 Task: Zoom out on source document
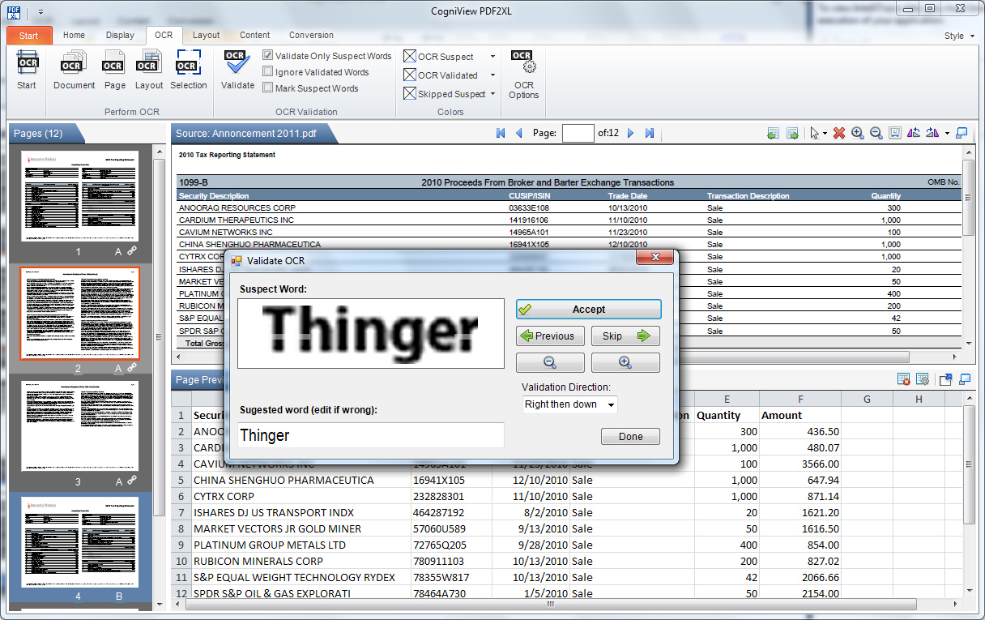[x=876, y=133]
